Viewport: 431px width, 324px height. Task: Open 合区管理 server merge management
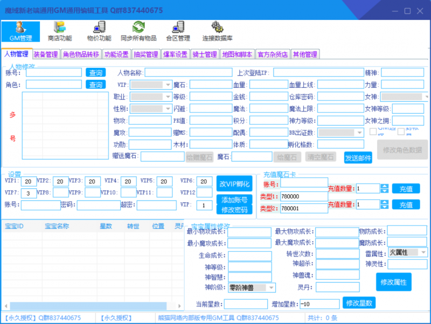(178, 30)
